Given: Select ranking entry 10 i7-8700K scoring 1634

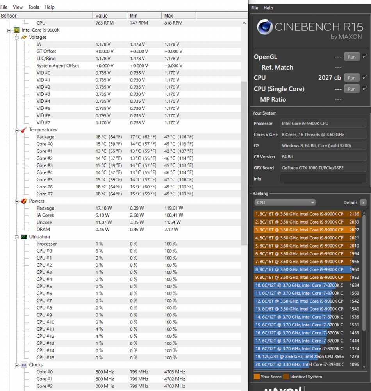Looking at the screenshot, I should coord(307,285).
